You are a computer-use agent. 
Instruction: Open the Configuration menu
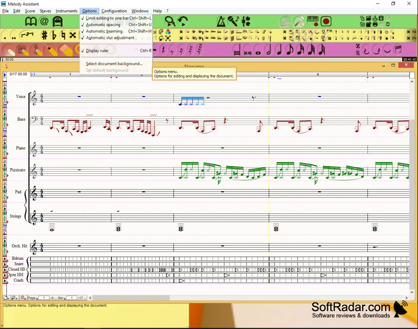click(114, 11)
